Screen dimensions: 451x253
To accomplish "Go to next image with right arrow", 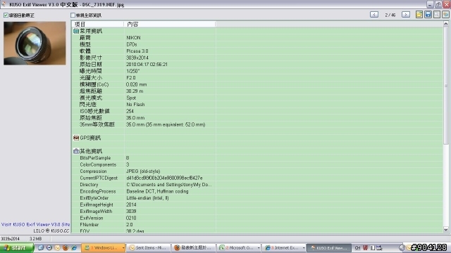I will tap(406, 15).
